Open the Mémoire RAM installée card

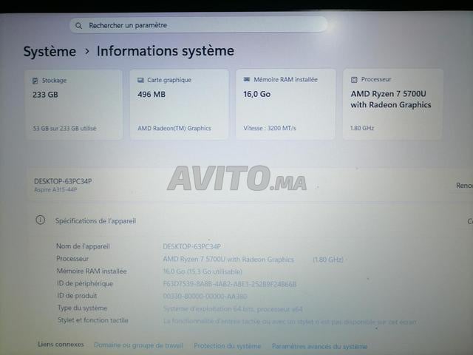[x=285, y=104]
